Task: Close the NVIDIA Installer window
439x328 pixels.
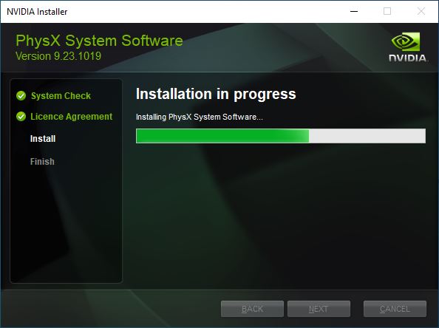Action: coord(421,12)
